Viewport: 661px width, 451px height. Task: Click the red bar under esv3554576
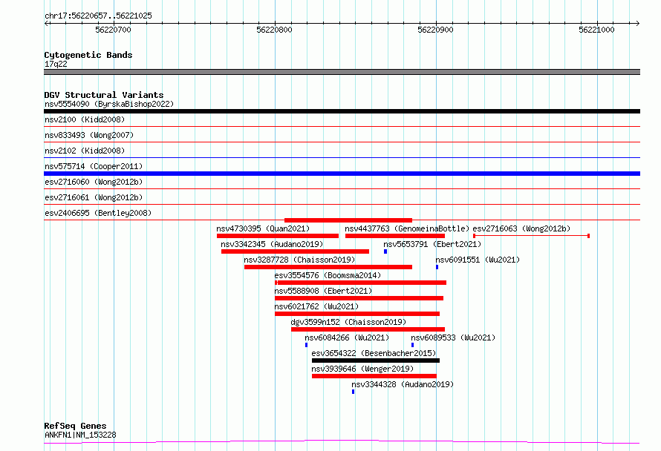[x=360, y=283]
